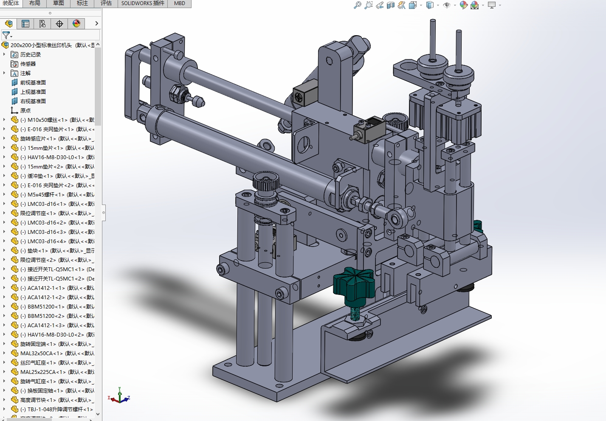Switch to the PropertyManager tab
Screen dimensions: 606x421
point(25,24)
